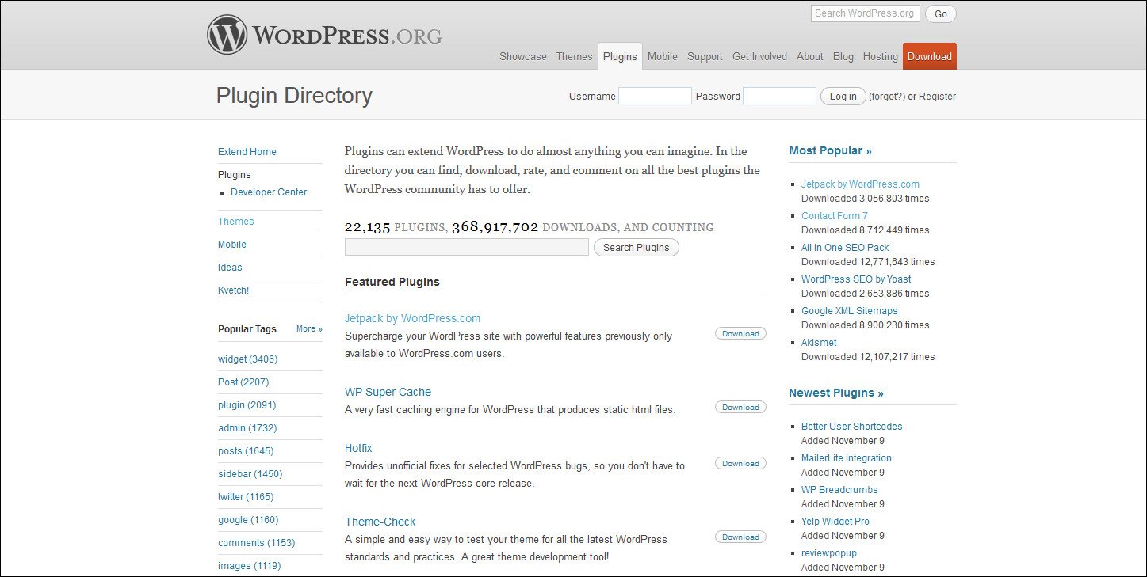Click the Search Plugins button
The height and width of the screenshot is (577, 1147).
pos(637,247)
